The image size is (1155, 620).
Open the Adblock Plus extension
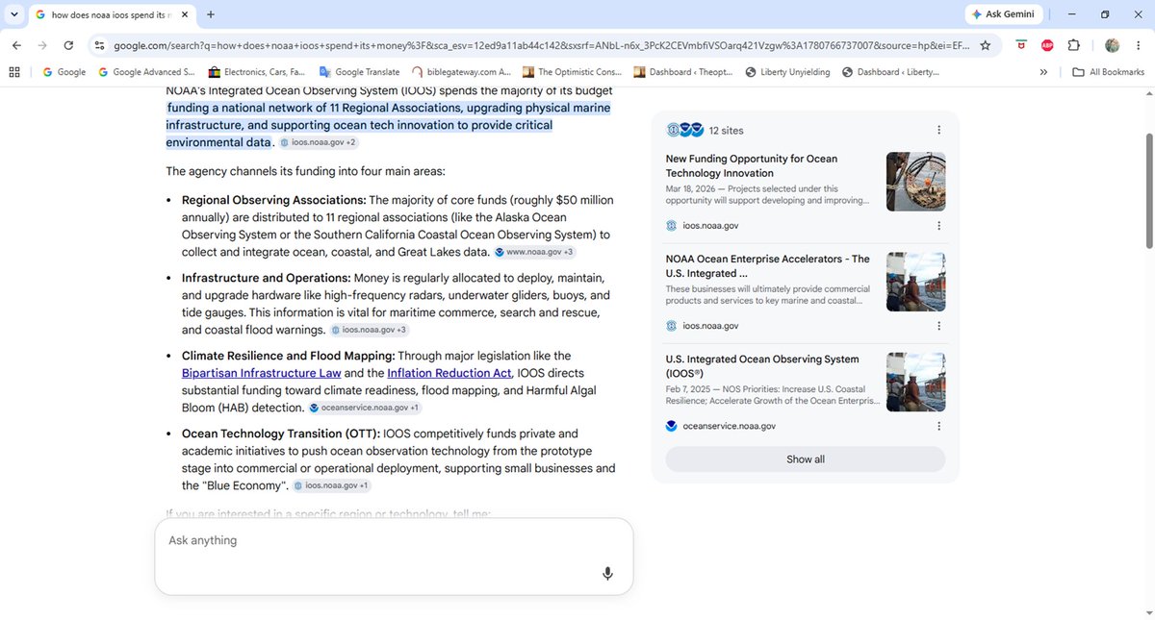[x=1047, y=45]
